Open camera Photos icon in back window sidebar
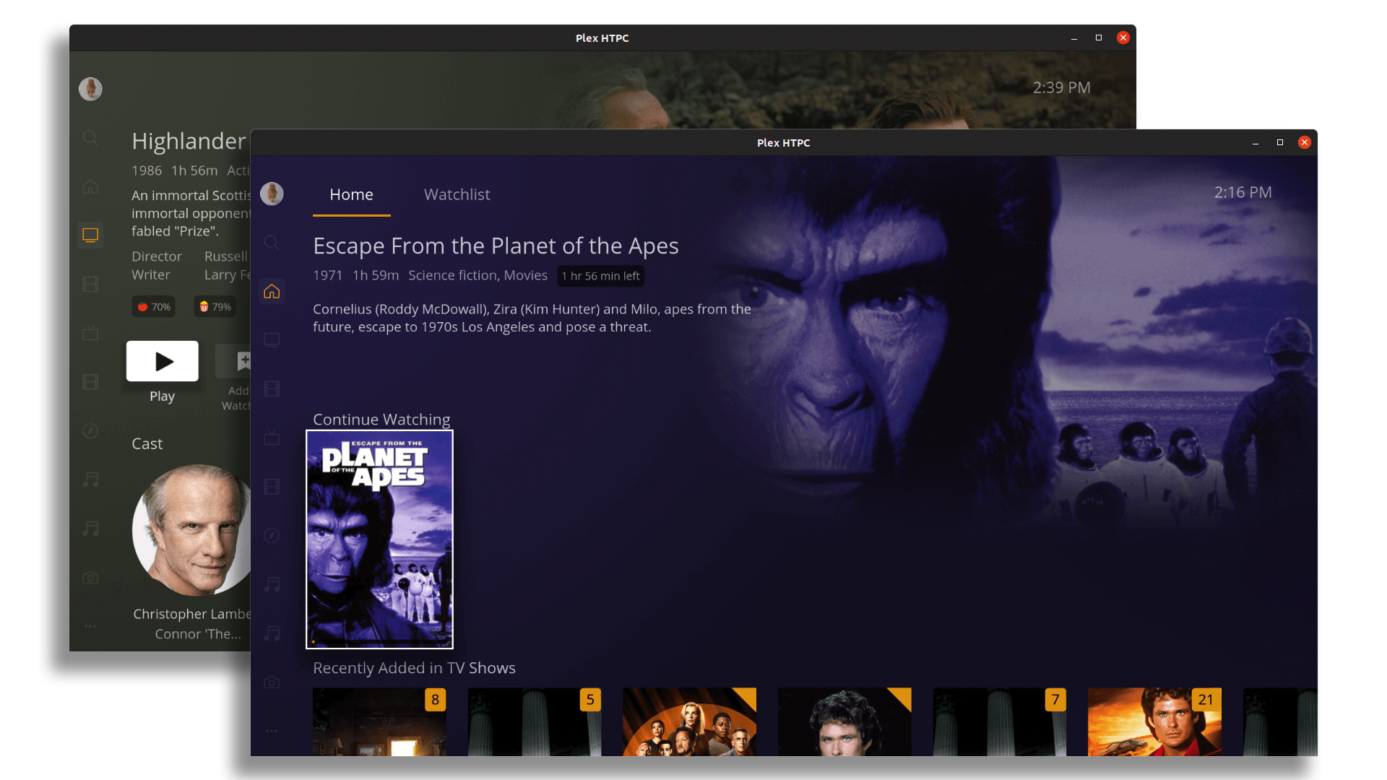Screen dimensions: 1387x780 [90, 578]
